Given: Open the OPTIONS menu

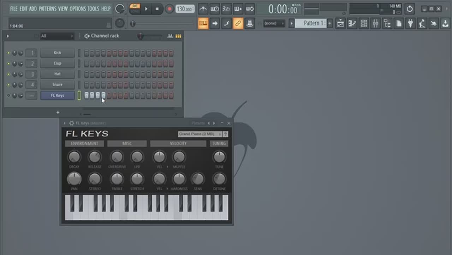Looking at the screenshot, I should coord(77,8).
